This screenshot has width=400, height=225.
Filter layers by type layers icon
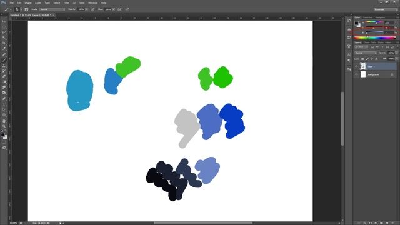coord(382,47)
